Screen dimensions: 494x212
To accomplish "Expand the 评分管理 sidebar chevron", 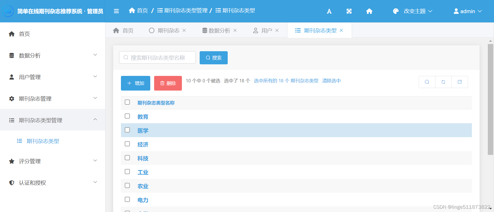I will click(95, 161).
